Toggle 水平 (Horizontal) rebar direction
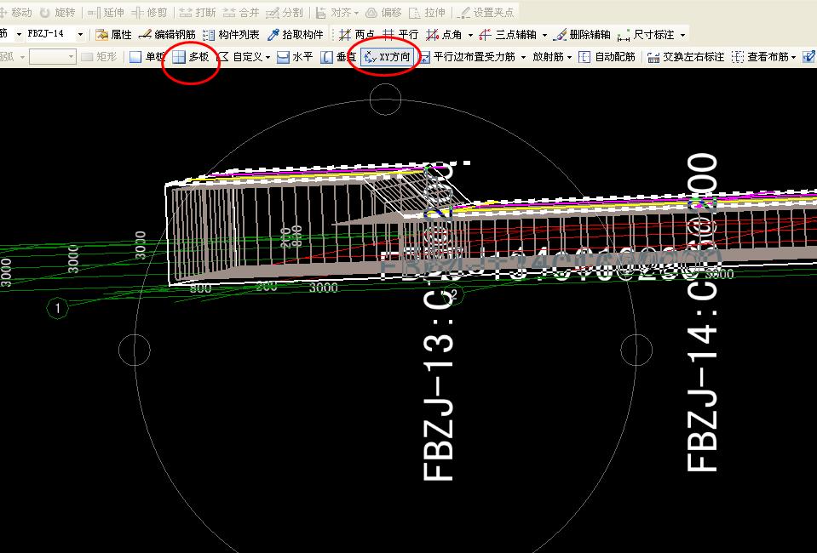This screenshot has width=817, height=553. pyautogui.click(x=295, y=57)
